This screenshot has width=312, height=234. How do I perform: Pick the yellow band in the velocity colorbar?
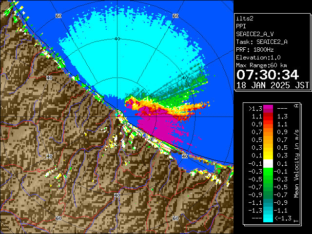point(268,156)
